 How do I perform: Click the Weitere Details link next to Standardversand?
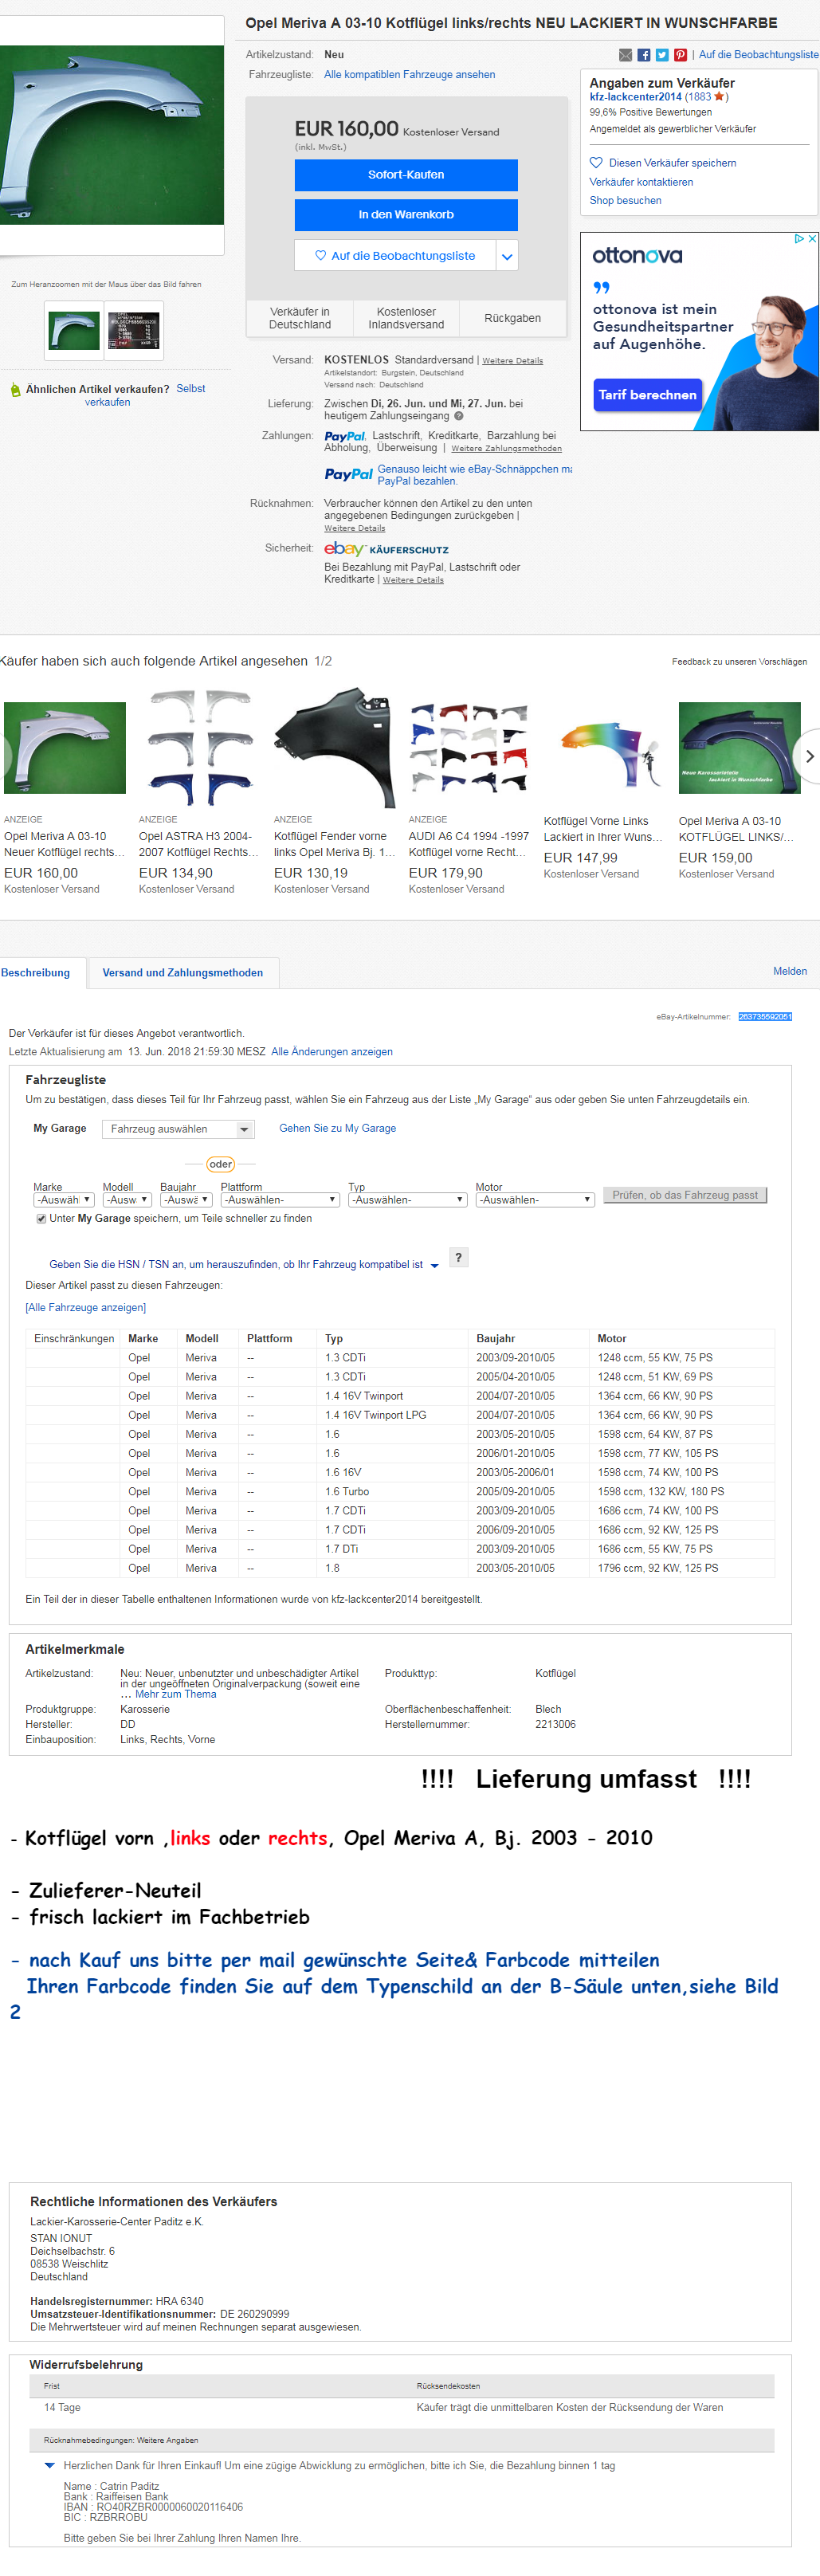(513, 361)
